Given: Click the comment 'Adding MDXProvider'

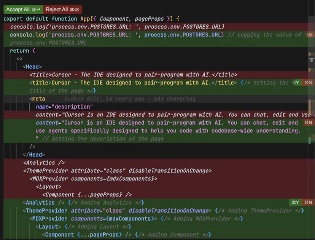Looking at the screenshot, I should (202, 219).
